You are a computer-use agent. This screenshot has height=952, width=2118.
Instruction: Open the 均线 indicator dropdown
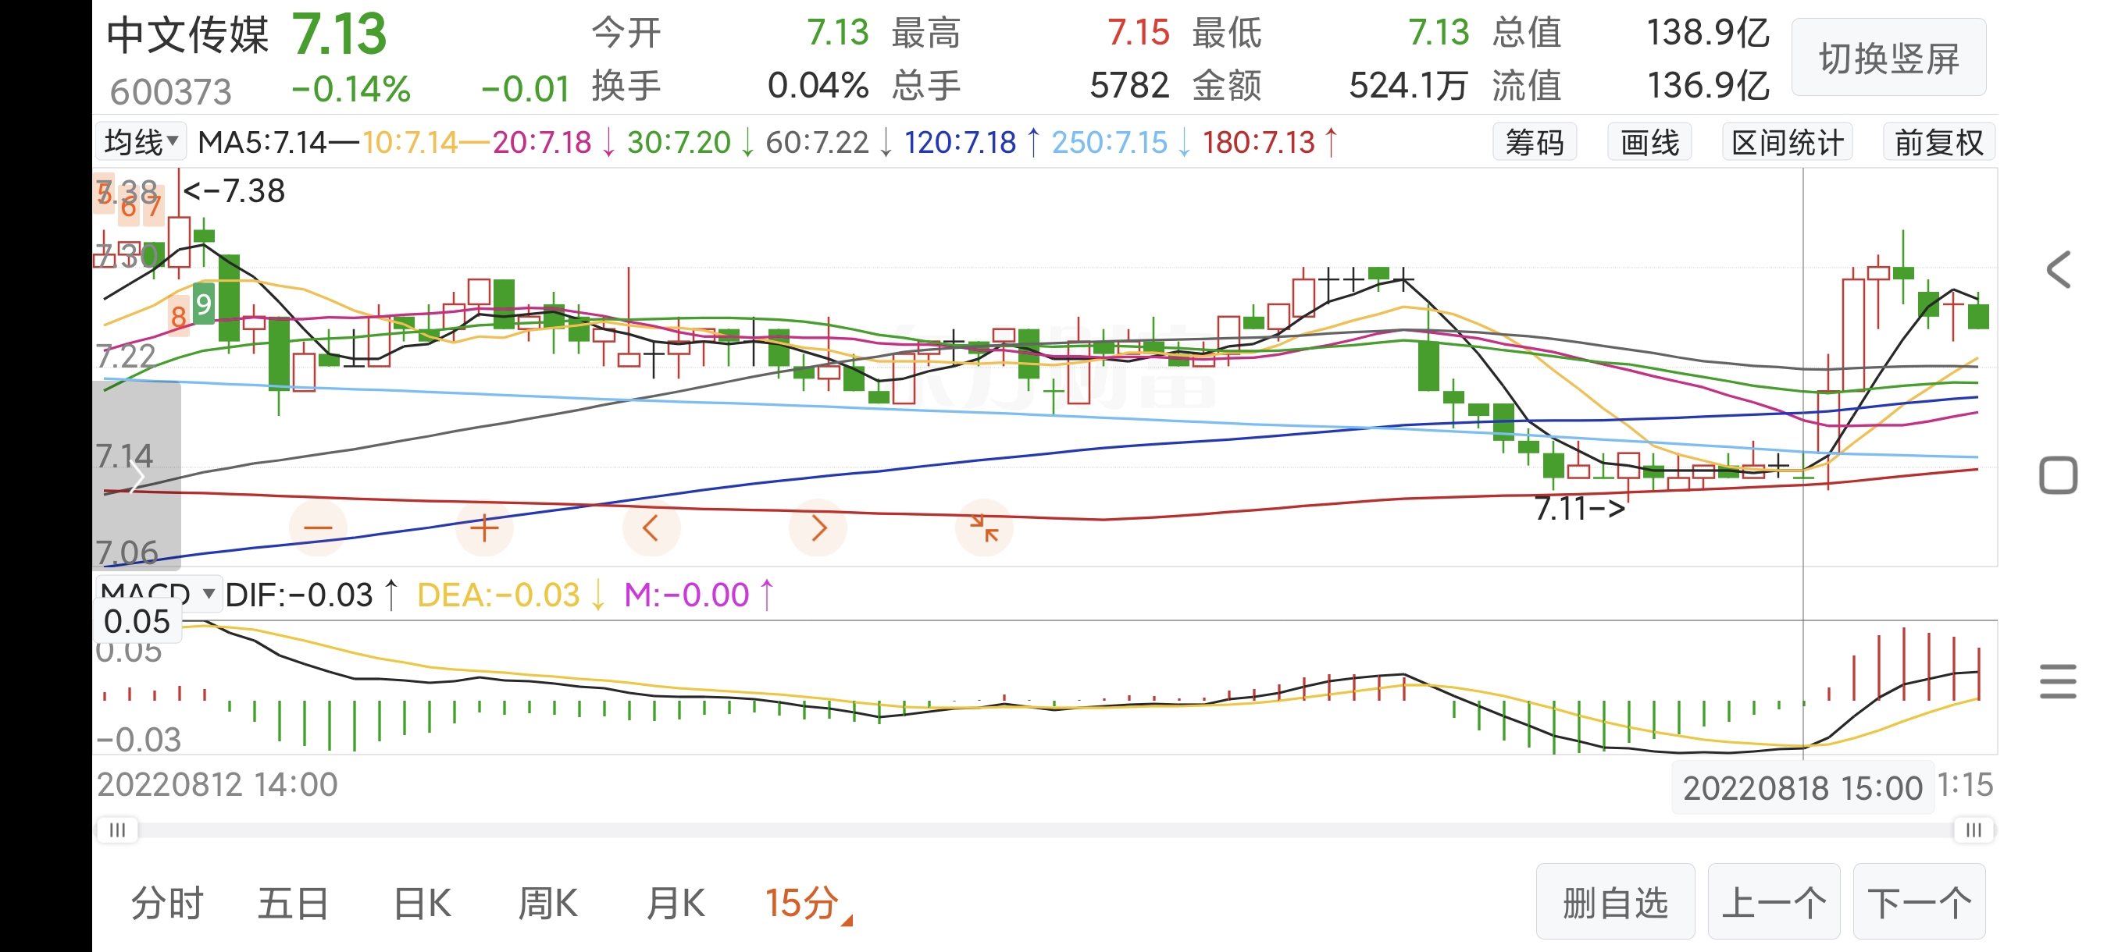tap(141, 142)
